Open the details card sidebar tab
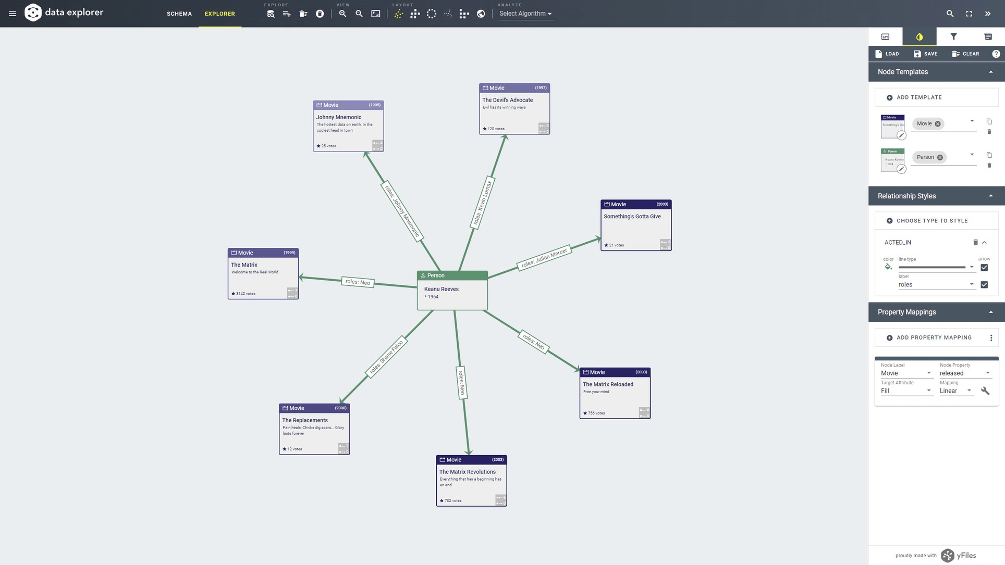Viewport: 1005px width, 565px height. [885, 36]
